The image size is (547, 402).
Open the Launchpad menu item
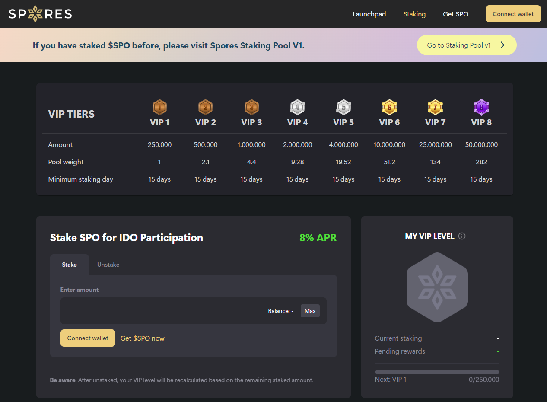tap(369, 14)
